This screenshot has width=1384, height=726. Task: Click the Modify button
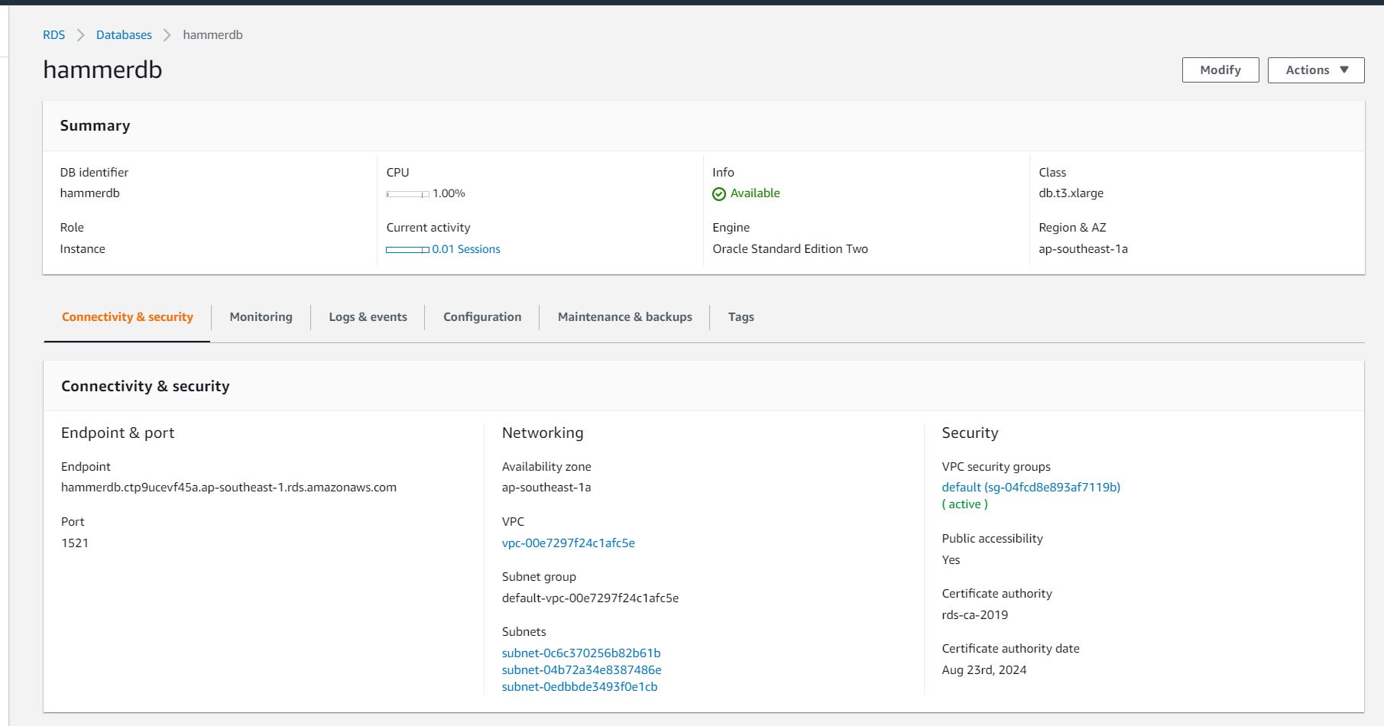point(1220,70)
